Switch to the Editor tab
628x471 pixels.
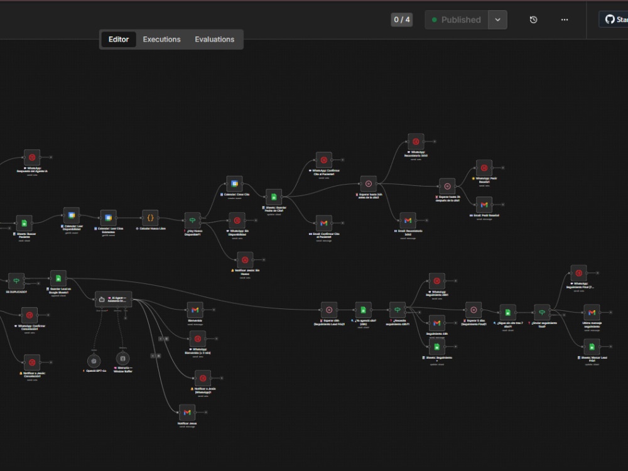119,39
